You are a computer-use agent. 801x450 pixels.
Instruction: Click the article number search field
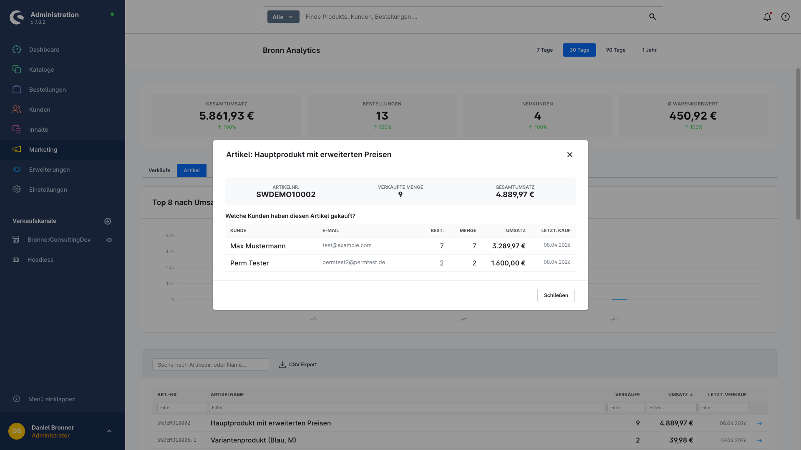(210, 365)
